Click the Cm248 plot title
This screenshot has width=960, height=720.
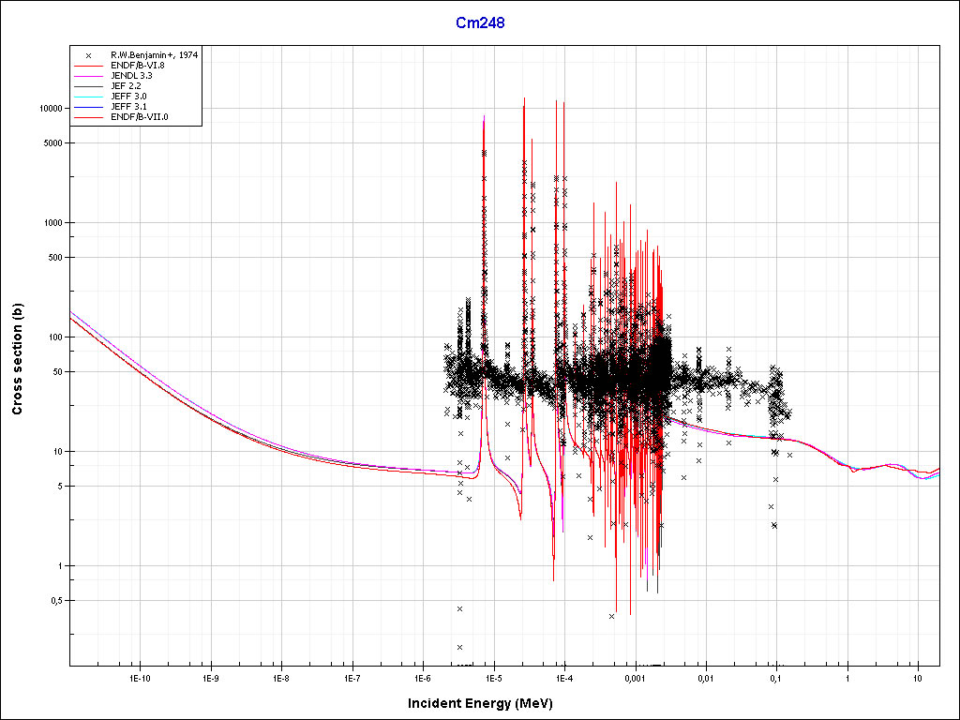click(x=480, y=23)
